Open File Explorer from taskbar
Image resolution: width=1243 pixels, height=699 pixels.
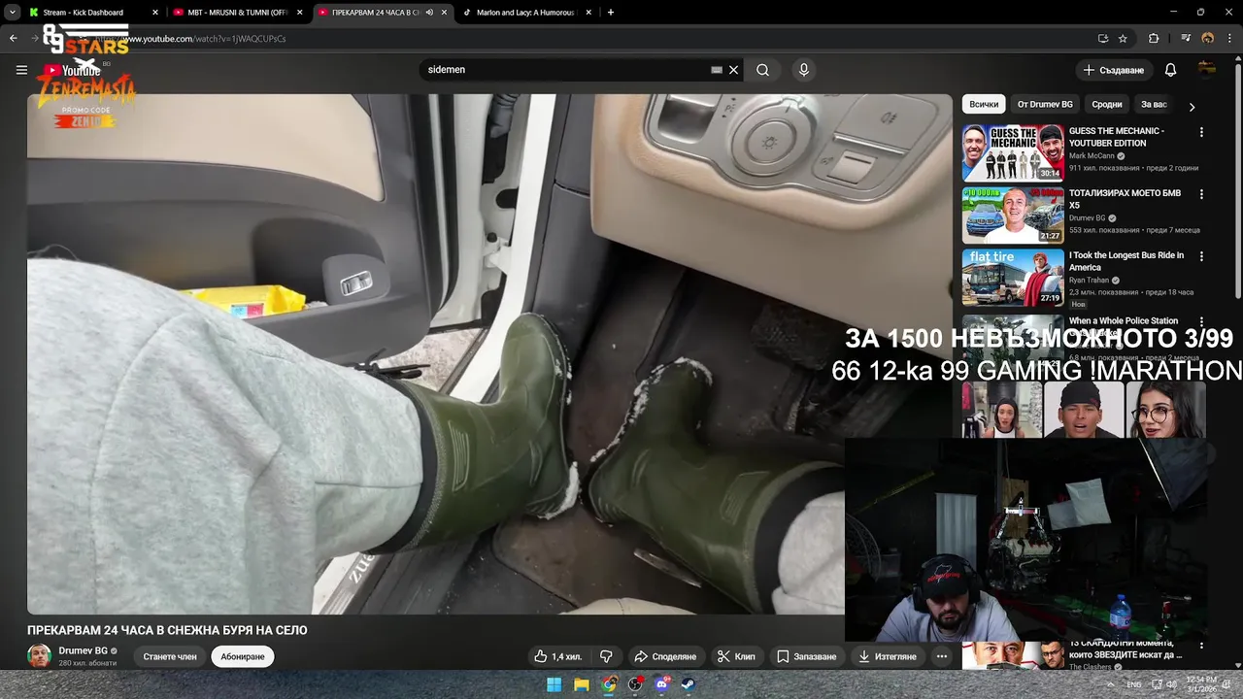[581, 684]
